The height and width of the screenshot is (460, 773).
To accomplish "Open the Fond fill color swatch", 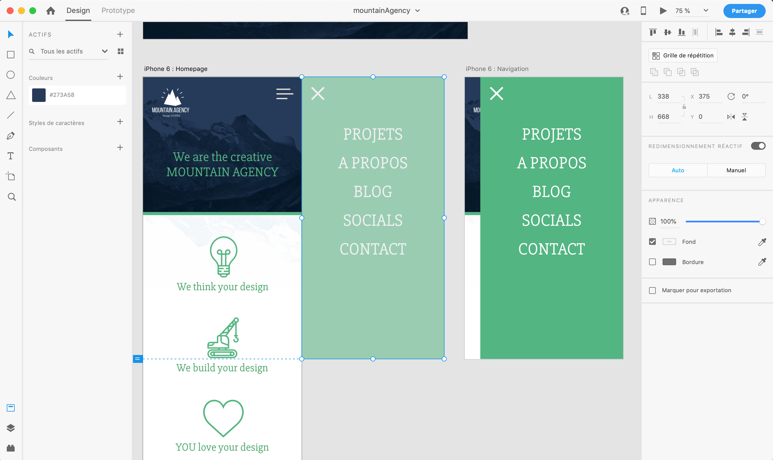I will pyautogui.click(x=669, y=242).
